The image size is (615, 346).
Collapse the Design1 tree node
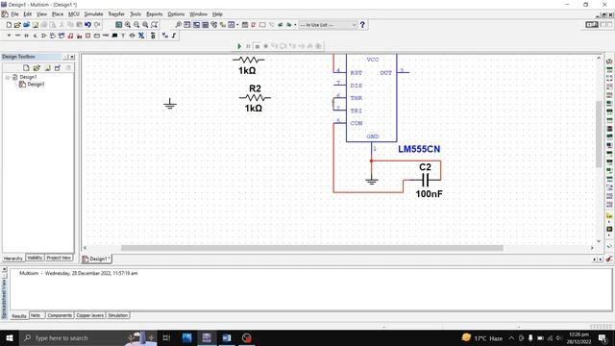8,77
